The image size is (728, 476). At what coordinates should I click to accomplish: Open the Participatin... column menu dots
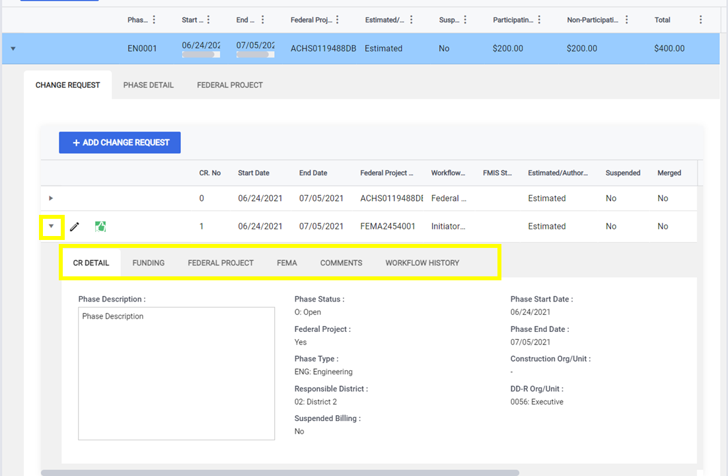539,20
